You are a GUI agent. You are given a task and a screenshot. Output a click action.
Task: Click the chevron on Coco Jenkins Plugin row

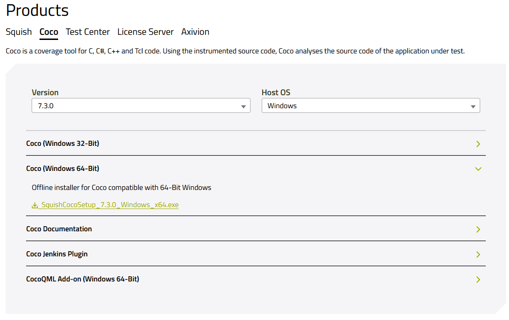tap(478, 255)
